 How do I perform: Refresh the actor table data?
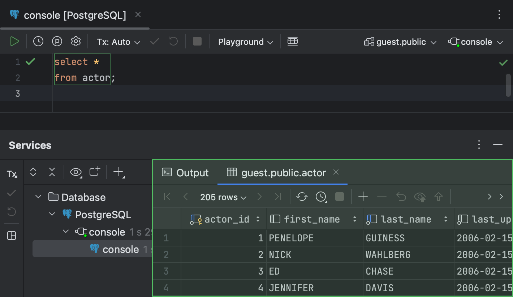302,197
